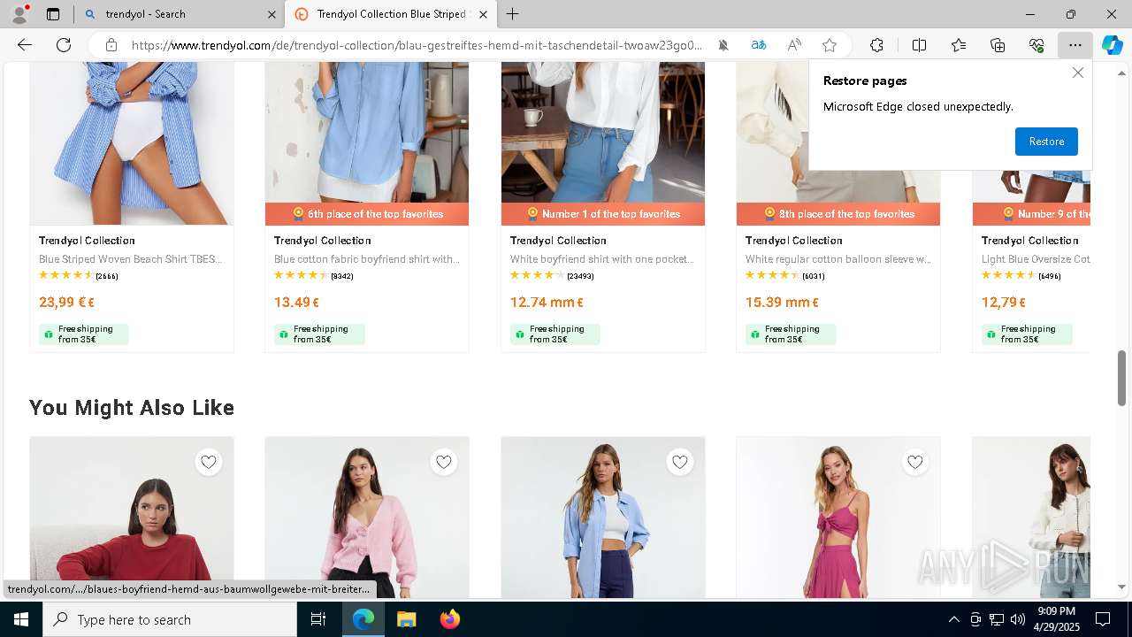Open File Explorer from taskbar
This screenshot has width=1132, height=637.
point(406,619)
